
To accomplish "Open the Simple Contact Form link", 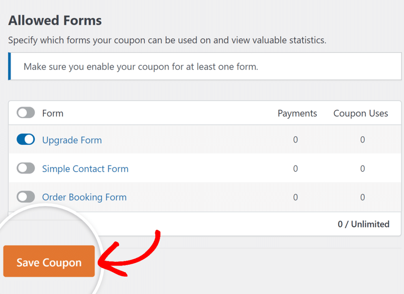I will (85, 169).
